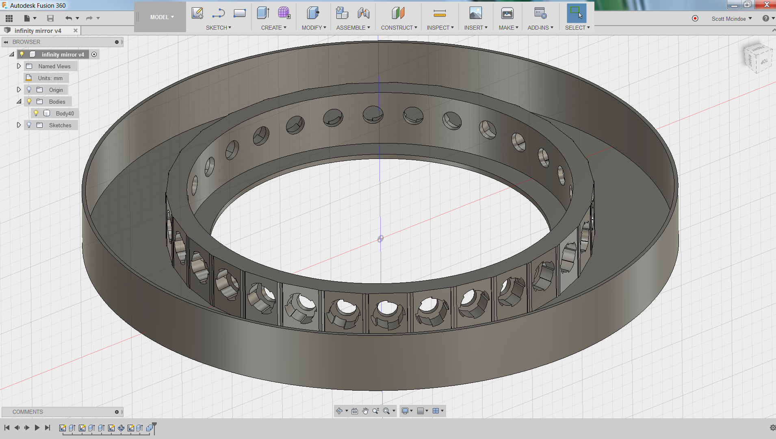Viewport: 776px width, 439px height.
Task: Open the Scripts and Add-Ins icon
Action: [540, 13]
